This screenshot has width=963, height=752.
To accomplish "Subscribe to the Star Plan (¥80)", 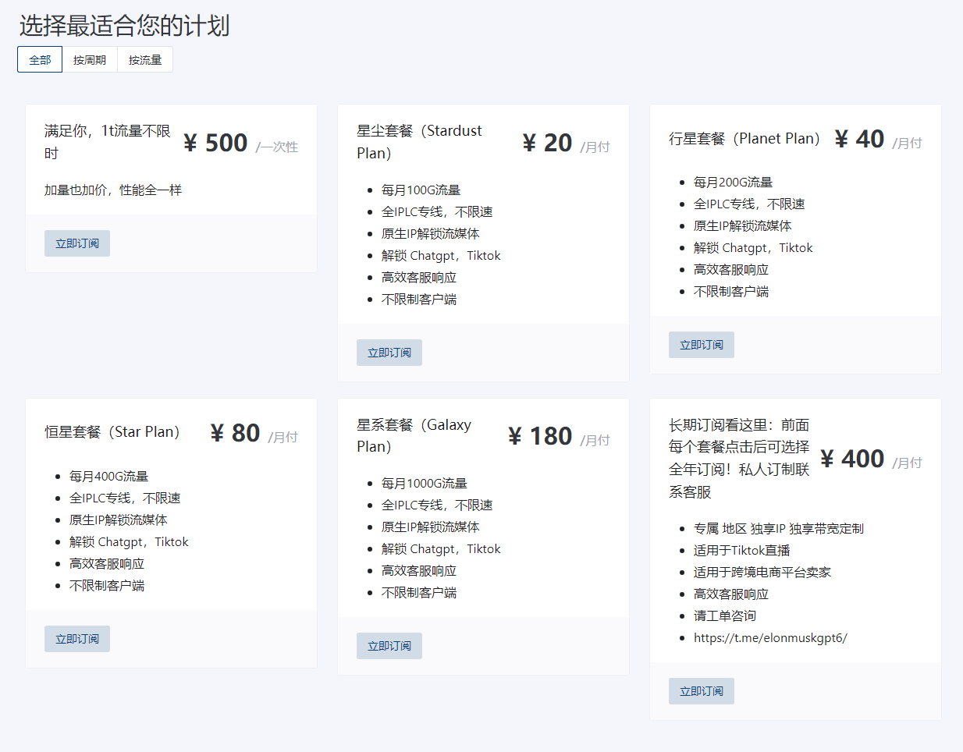I will pyautogui.click(x=77, y=639).
